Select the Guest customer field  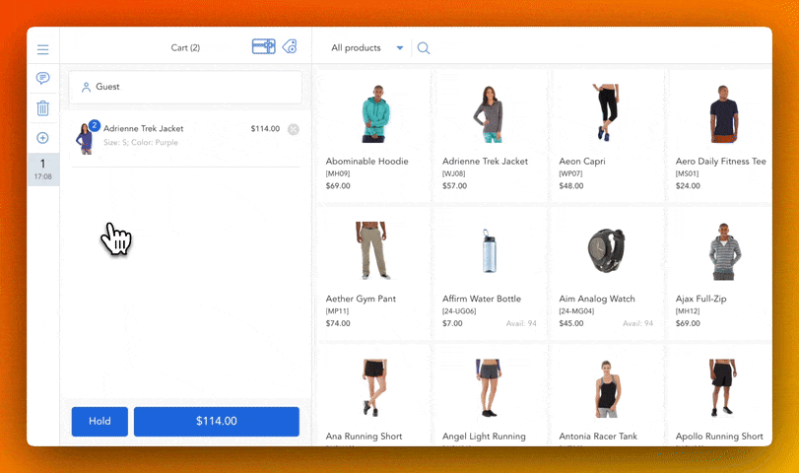click(x=185, y=87)
